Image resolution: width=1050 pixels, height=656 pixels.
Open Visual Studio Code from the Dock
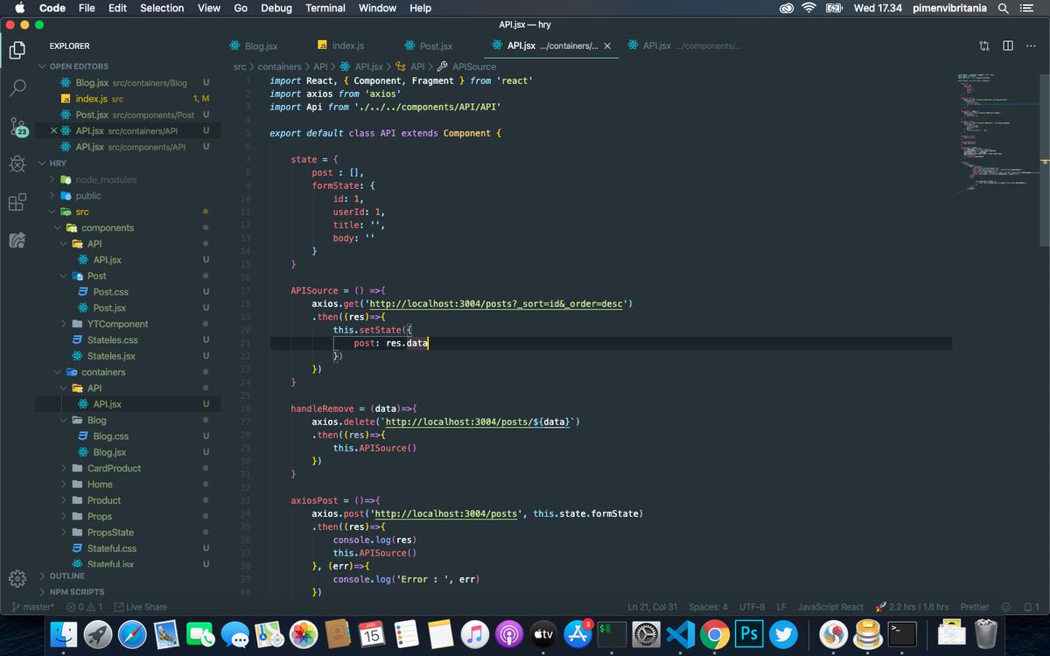click(680, 633)
